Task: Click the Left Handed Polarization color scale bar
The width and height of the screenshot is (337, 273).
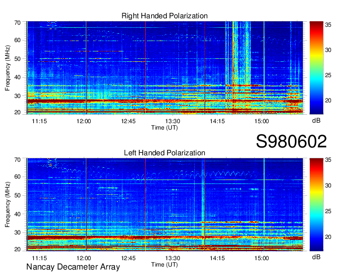Action: pos(316,205)
